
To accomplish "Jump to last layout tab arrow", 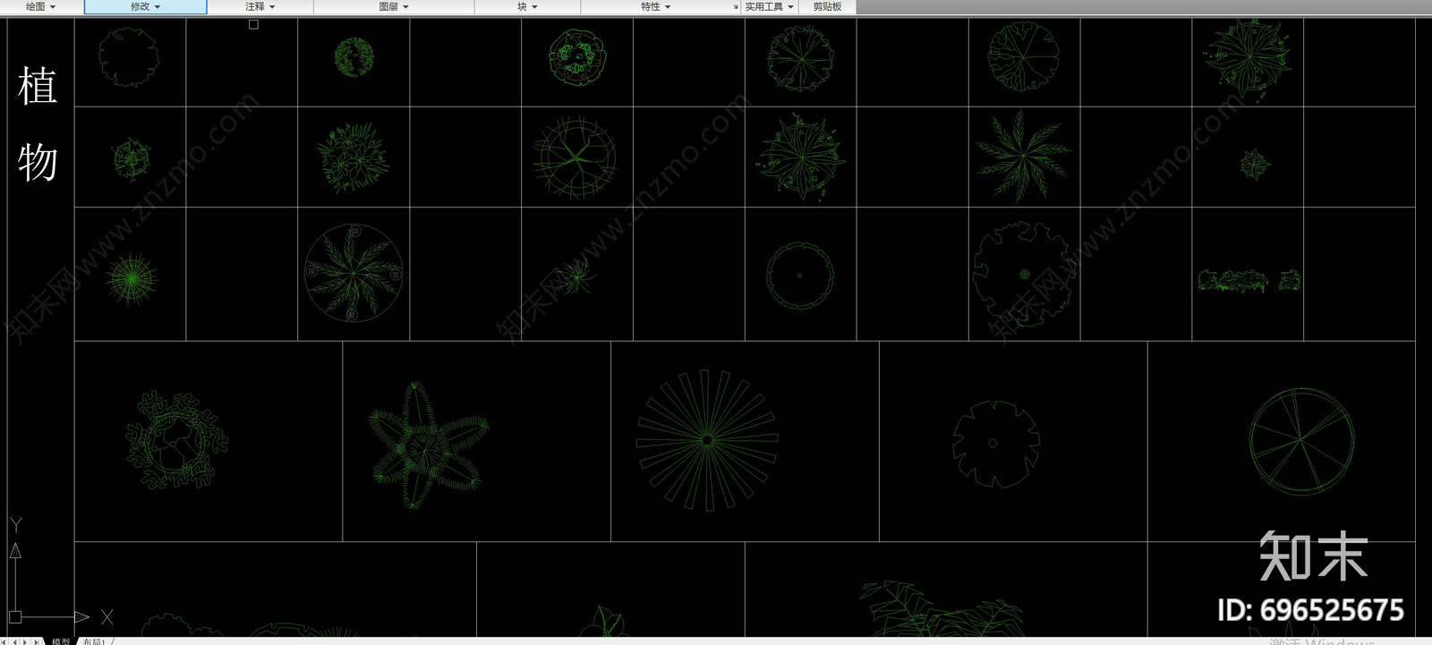I will (x=36, y=641).
